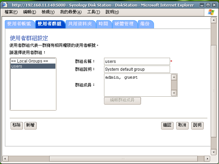
Task: Click the 移除 button
Action: (x=17, y=125)
